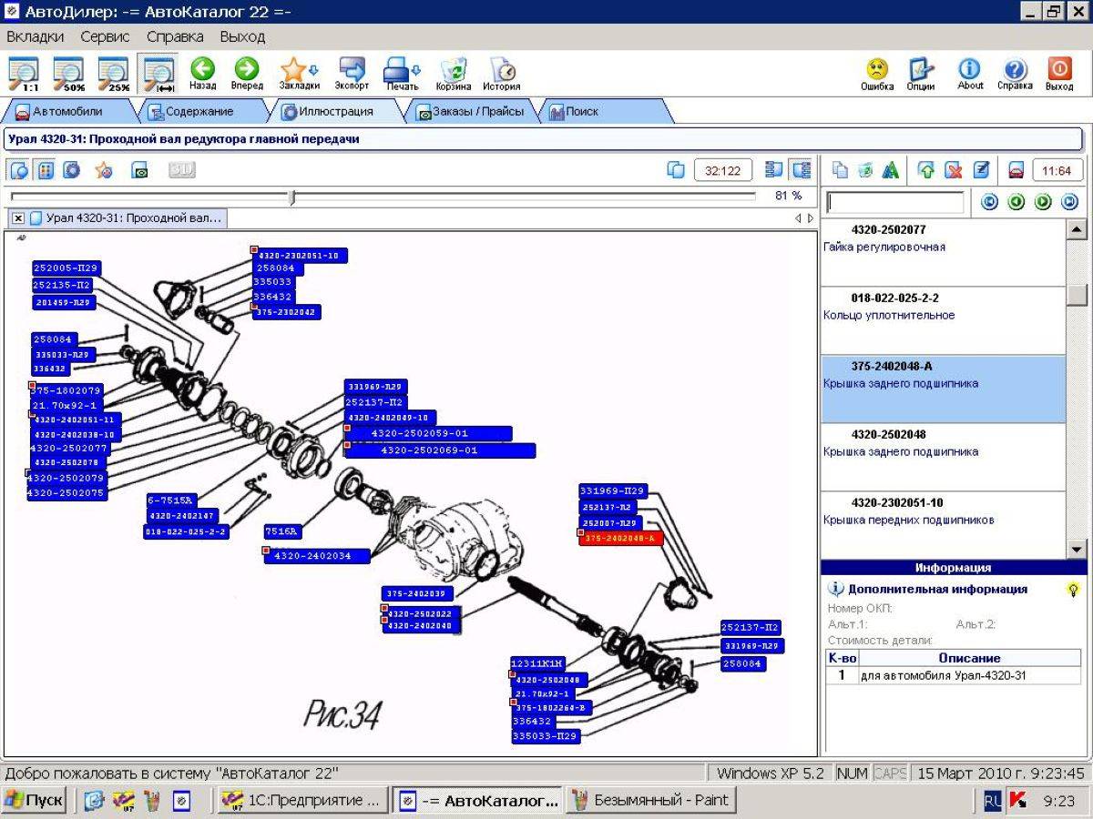Click the recycle basket icon in parts panel
Image resolution: width=1093 pixels, height=819 pixels.
click(866, 170)
